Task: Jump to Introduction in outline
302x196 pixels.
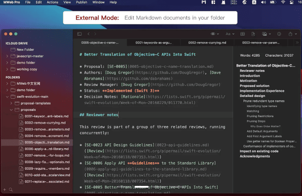Action: click(x=250, y=76)
